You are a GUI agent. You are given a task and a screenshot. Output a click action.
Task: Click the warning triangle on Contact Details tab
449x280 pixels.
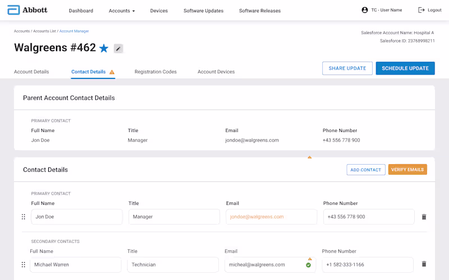point(112,72)
